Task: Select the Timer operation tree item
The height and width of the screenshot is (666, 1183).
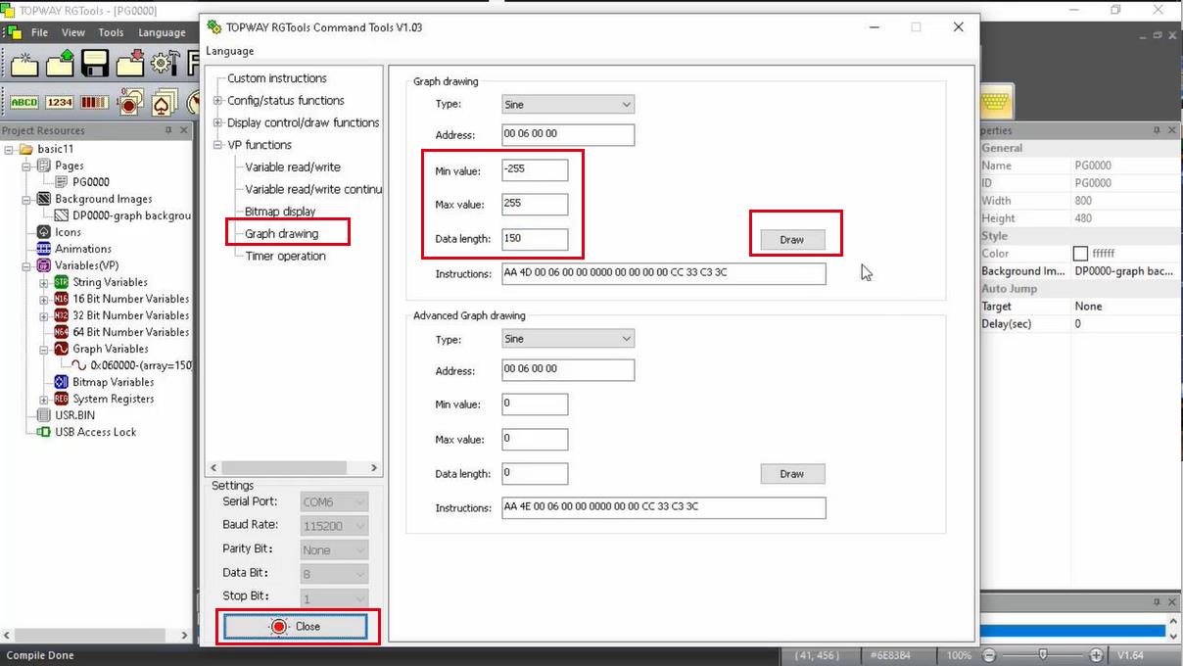Action: tap(285, 256)
